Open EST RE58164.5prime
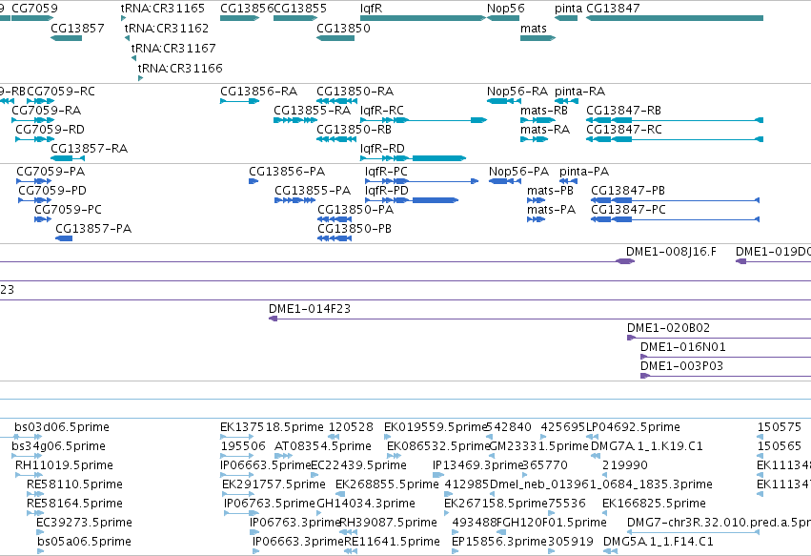The height and width of the screenshot is (556, 811). (74, 504)
